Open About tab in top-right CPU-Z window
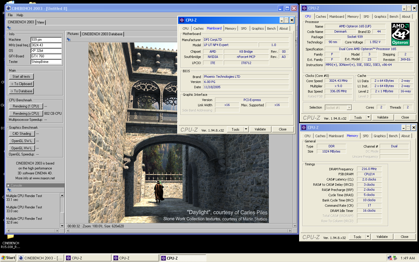 pos(406,17)
